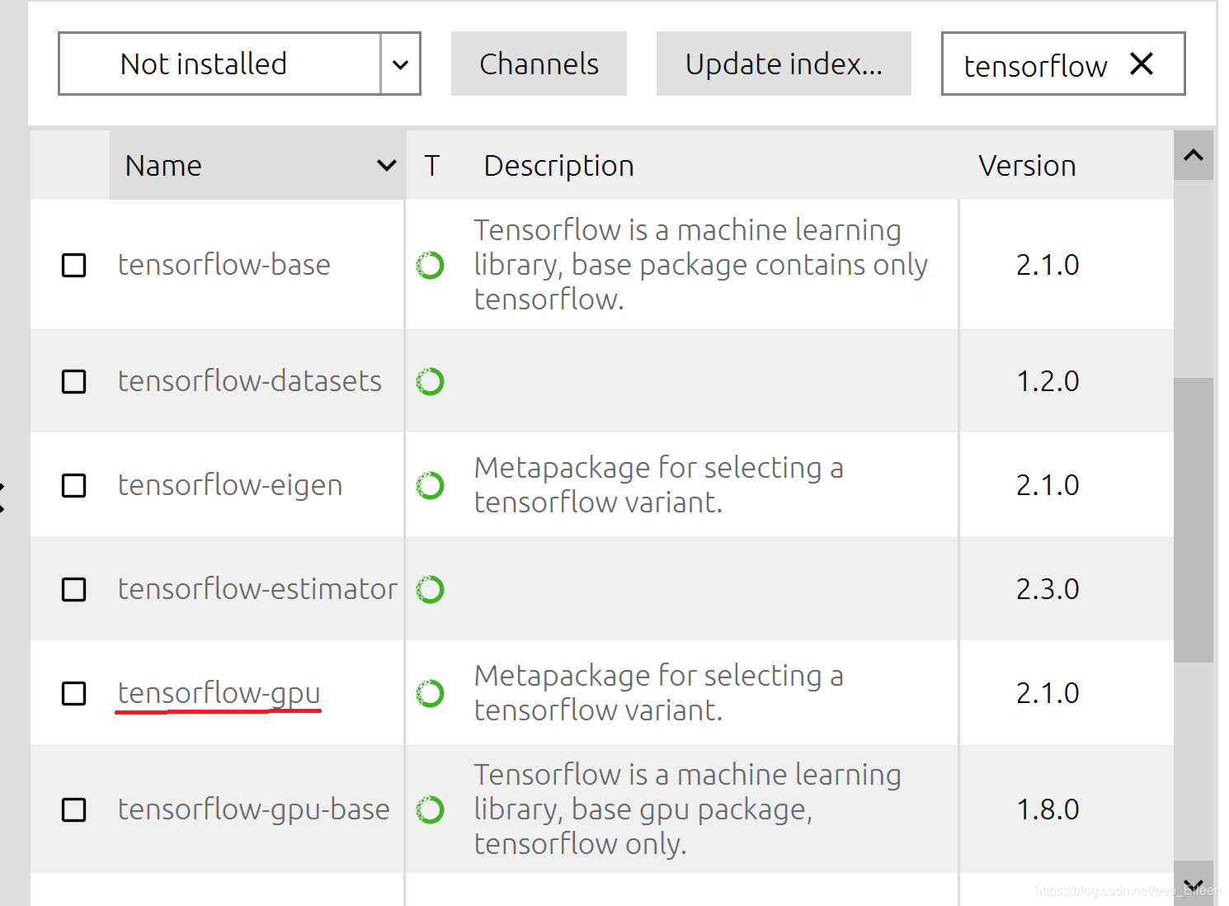Click the green type icon for tensorflow-eigen
The height and width of the screenshot is (906, 1229).
(x=430, y=485)
